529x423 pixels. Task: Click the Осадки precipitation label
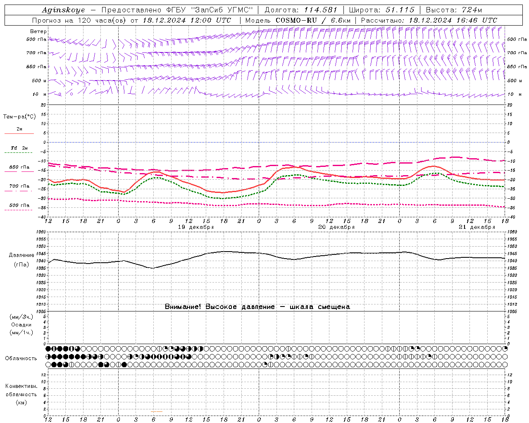click(21, 325)
